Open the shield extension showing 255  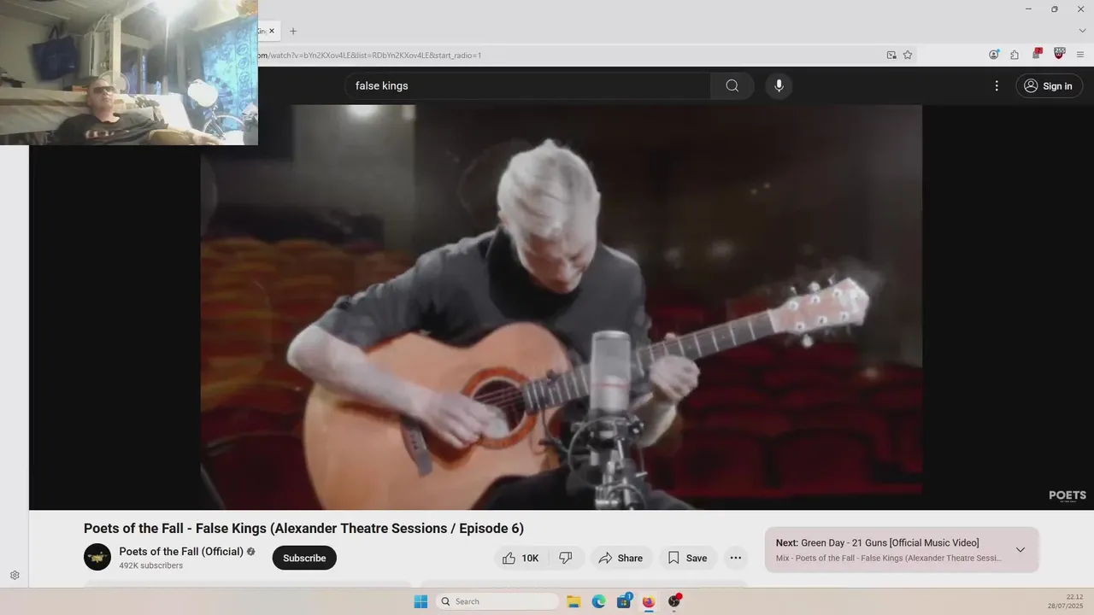(1060, 54)
